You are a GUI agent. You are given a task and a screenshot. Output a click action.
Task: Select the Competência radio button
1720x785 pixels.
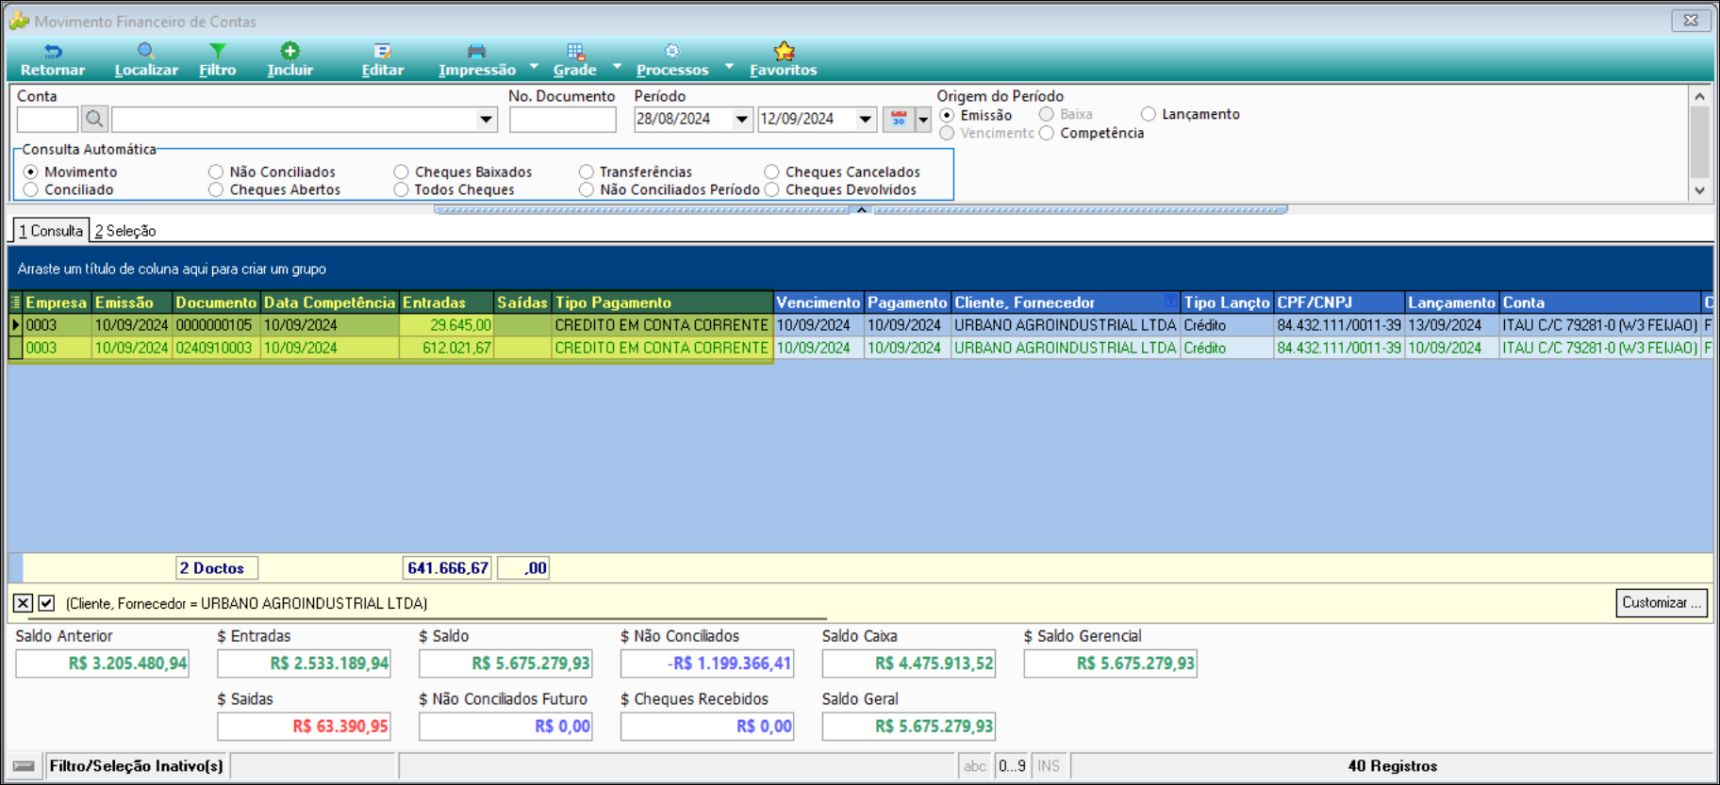(1047, 133)
